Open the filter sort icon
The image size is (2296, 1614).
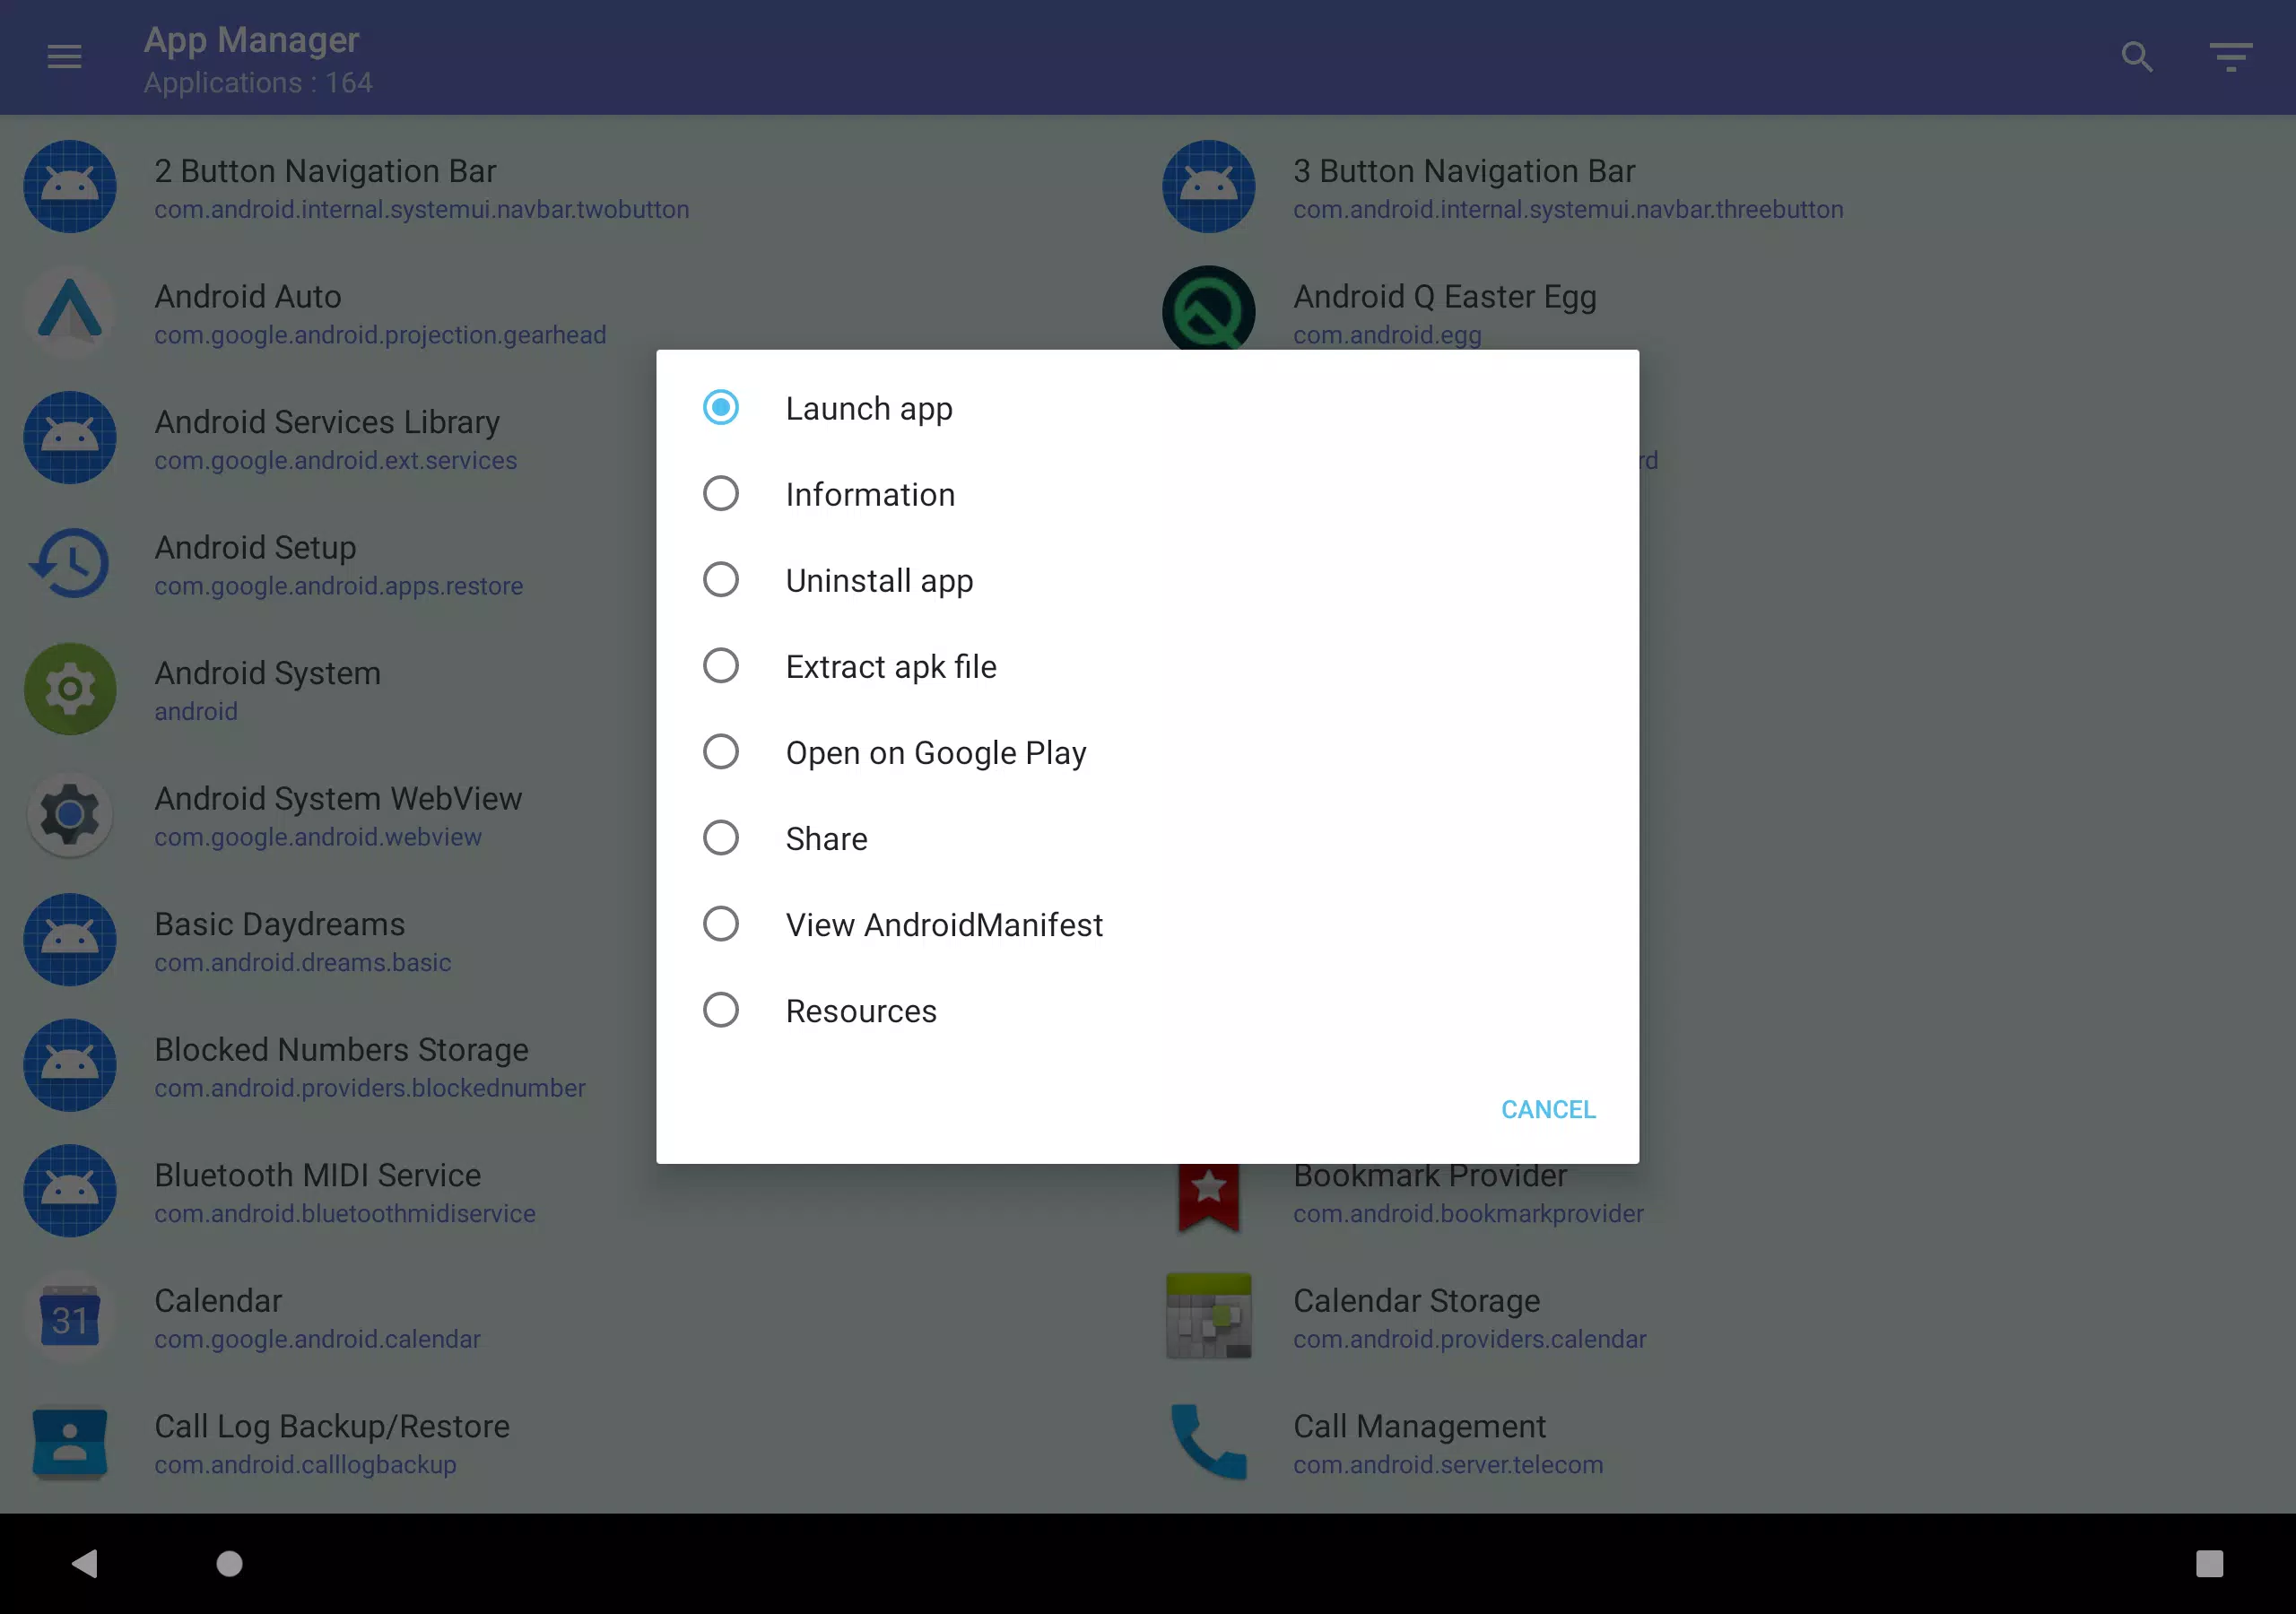(x=2231, y=57)
